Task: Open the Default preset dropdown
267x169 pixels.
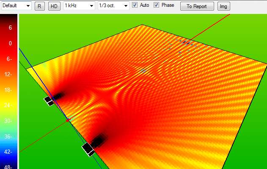Action: [17, 6]
